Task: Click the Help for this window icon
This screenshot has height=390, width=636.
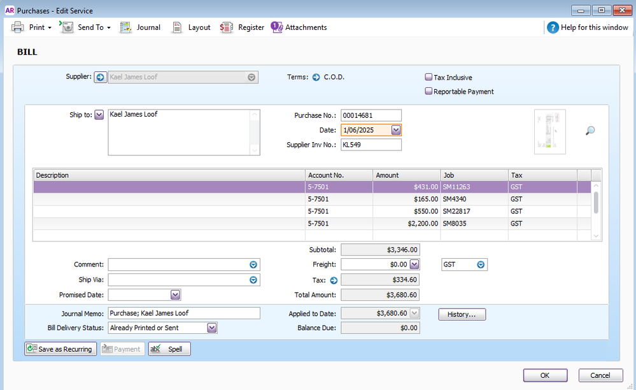Action: pyautogui.click(x=553, y=27)
